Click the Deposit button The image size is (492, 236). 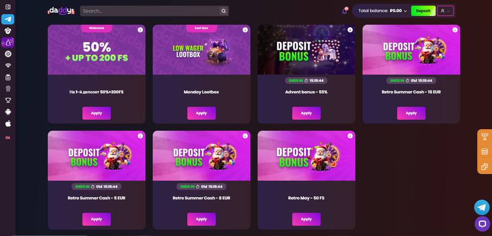pyautogui.click(x=423, y=10)
